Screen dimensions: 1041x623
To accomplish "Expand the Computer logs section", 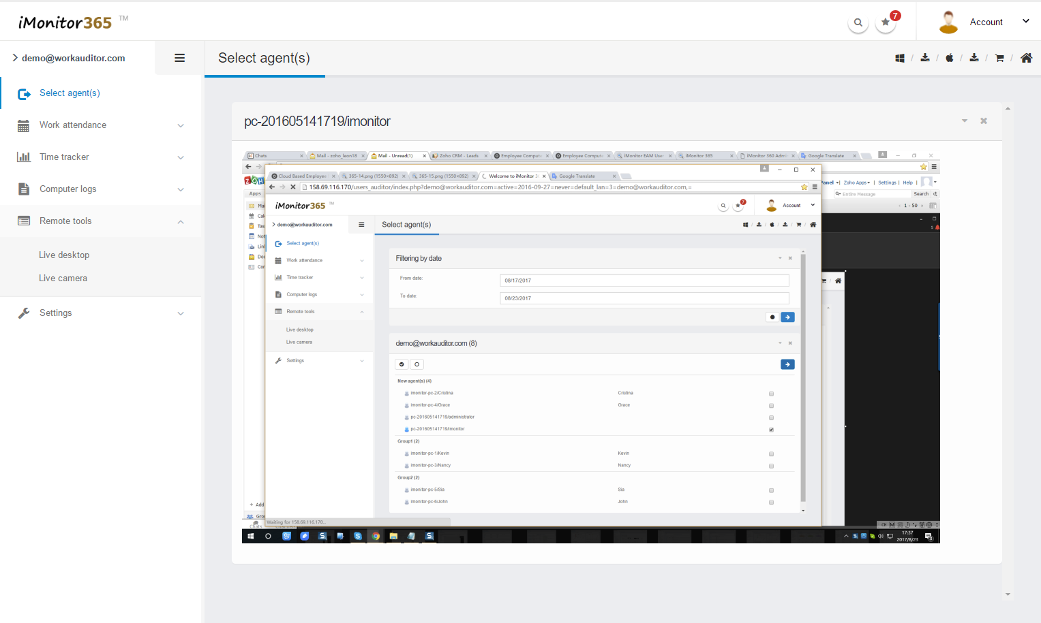I will click(68, 189).
